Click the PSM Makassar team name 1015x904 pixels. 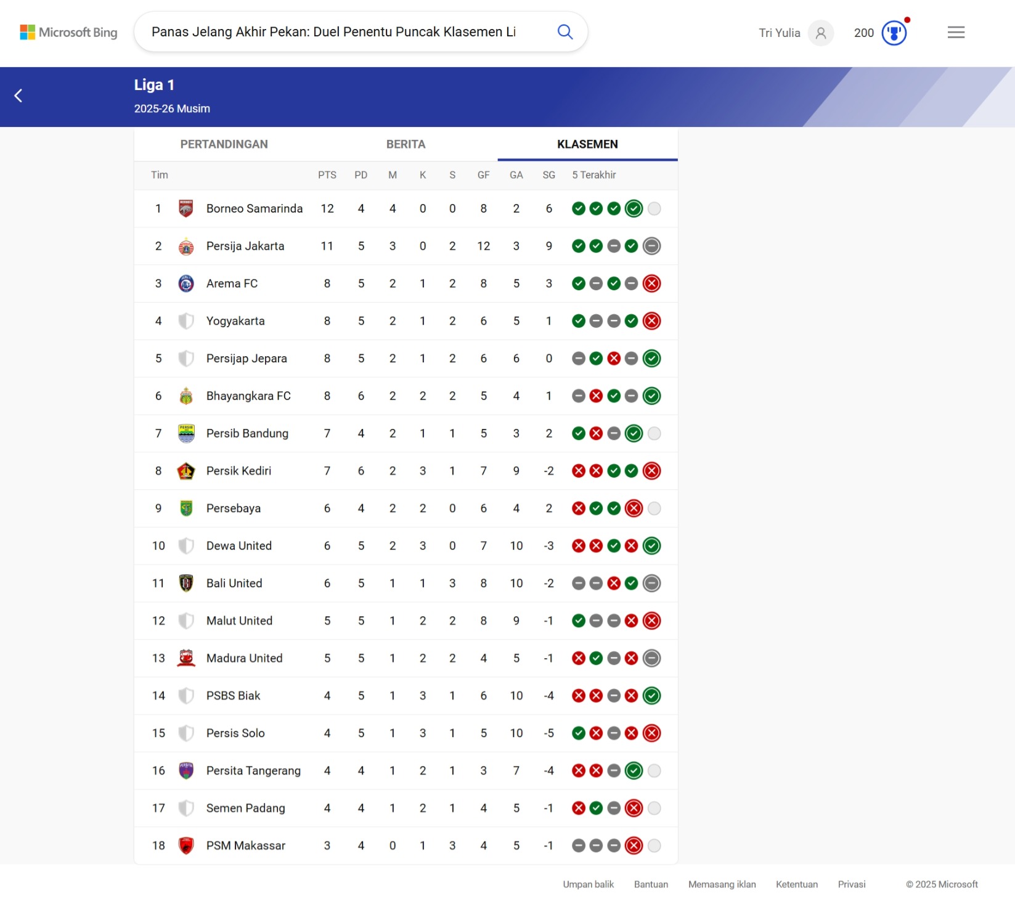tap(246, 845)
